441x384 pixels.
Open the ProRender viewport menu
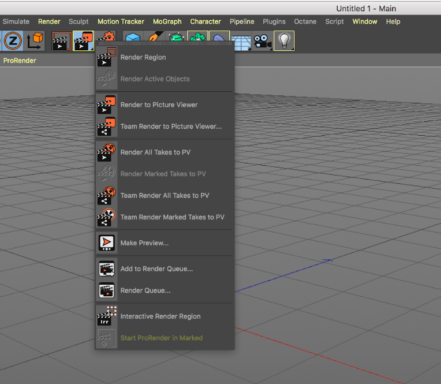click(20, 61)
